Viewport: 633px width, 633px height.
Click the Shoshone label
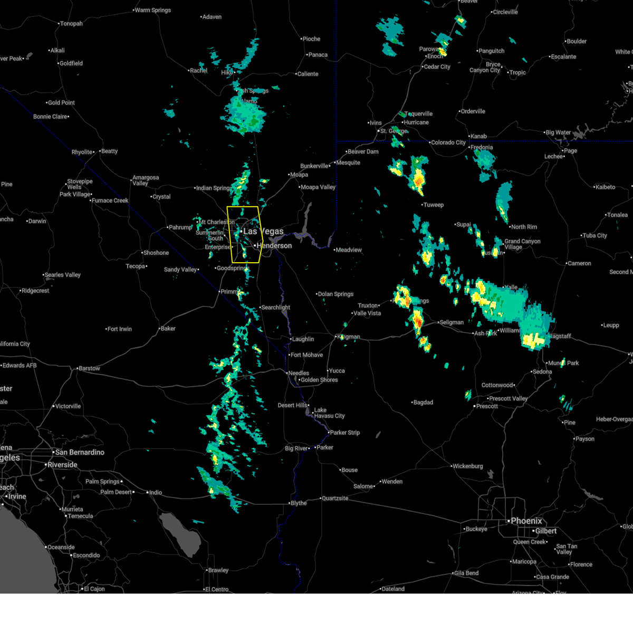[156, 253]
